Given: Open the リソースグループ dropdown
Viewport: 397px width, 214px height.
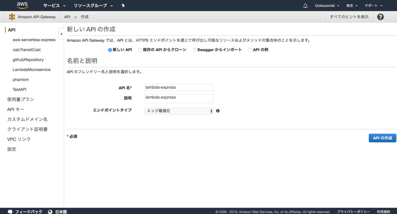Looking at the screenshot, I should [x=93, y=5].
